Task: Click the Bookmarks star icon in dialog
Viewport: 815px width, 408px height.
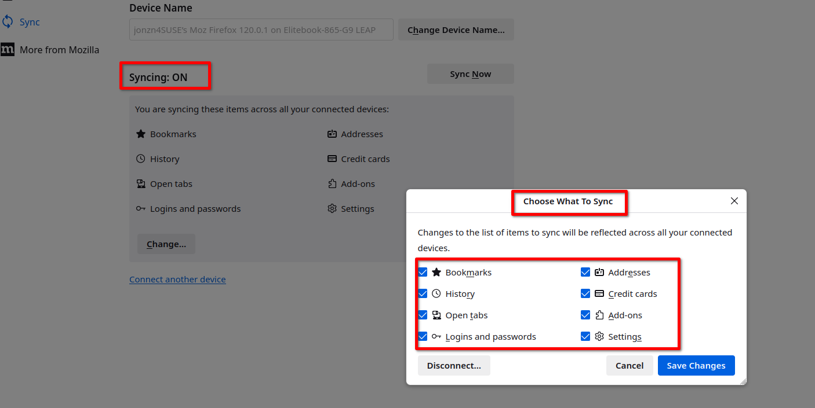Action: [x=436, y=272]
